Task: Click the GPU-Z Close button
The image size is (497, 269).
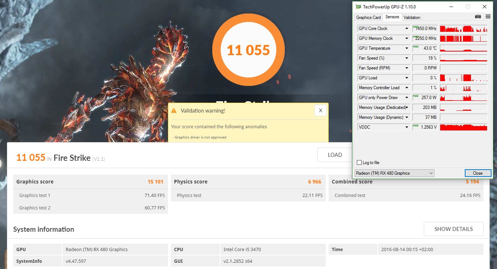Action: tap(478, 173)
